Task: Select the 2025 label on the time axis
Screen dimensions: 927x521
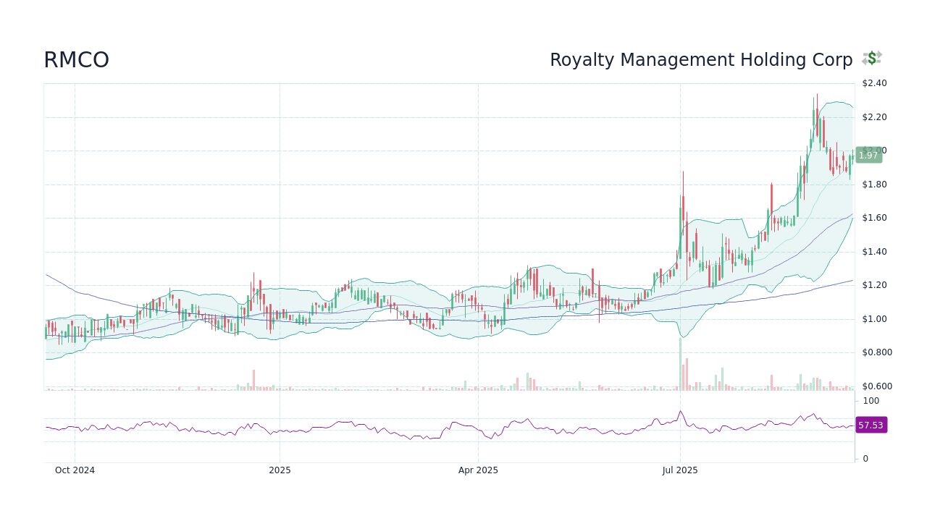Action: (x=280, y=470)
